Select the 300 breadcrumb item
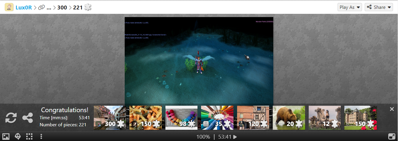 (62, 7)
